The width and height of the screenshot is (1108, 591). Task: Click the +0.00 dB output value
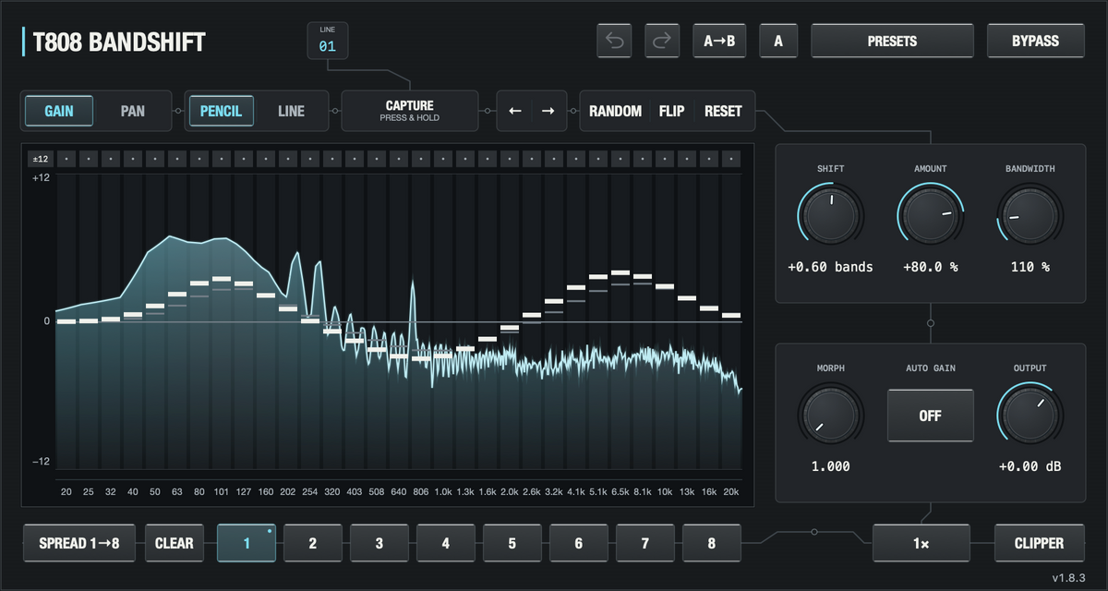click(1030, 466)
